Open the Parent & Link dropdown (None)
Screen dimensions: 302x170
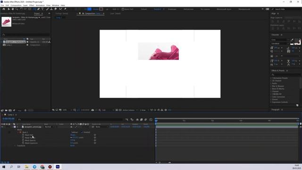coord(102,127)
